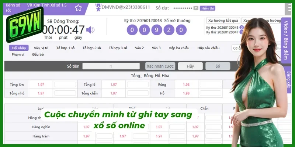Image resolution: width=295 pixels, height=147 pixels.
Task: Click the Hàng nghìn row label
Action: (41, 127)
